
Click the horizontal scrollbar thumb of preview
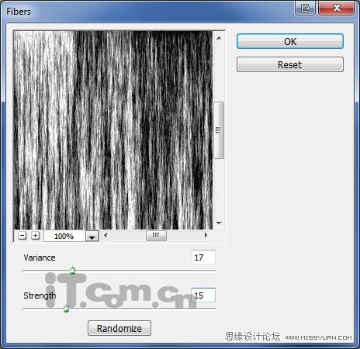[x=156, y=236]
